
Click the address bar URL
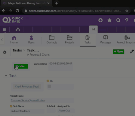pos(75,11)
